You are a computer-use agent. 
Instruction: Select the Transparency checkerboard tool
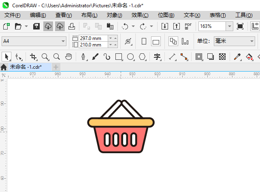[x=222, y=57]
